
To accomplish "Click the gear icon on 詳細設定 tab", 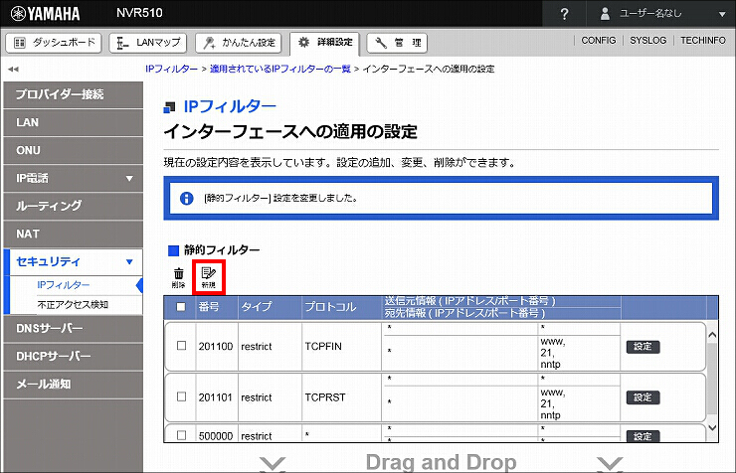I will pos(303,42).
